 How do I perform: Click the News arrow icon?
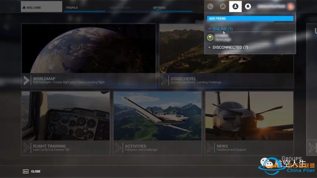tap(210, 148)
